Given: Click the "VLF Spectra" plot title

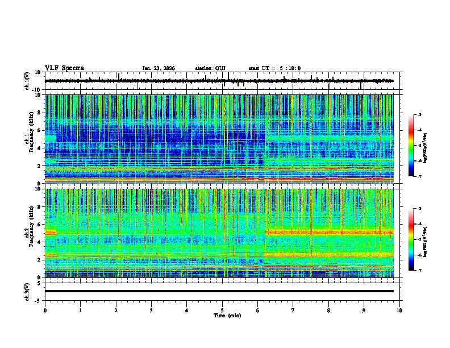Looking at the screenshot, I should pyautogui.click(x=64, y=68).
